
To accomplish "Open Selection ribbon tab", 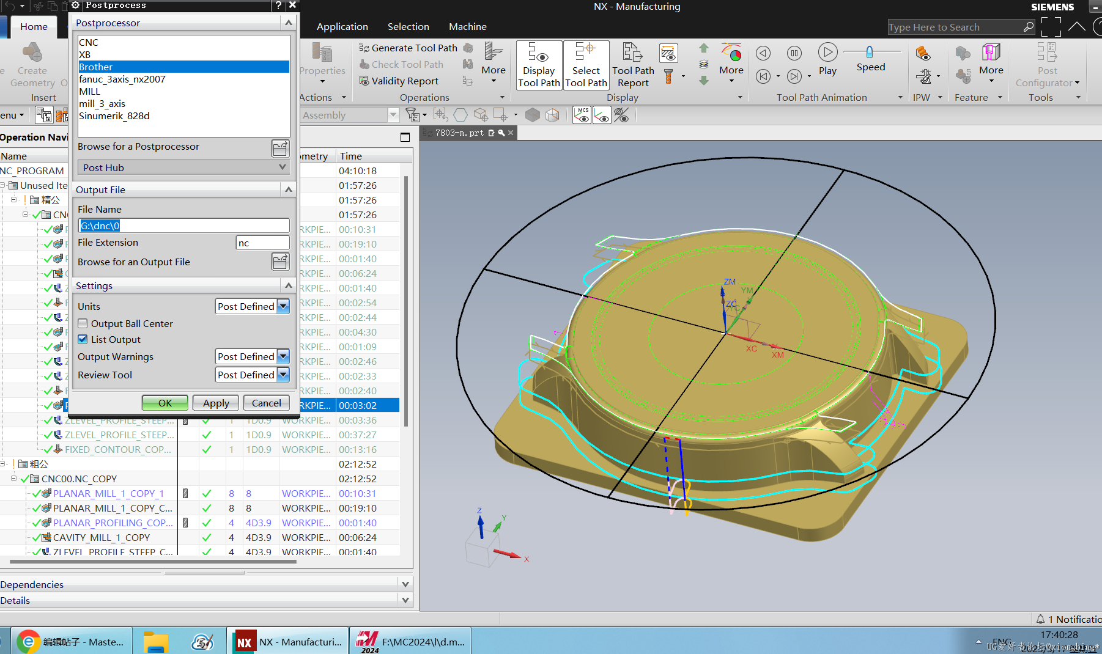I will [409, 27].
